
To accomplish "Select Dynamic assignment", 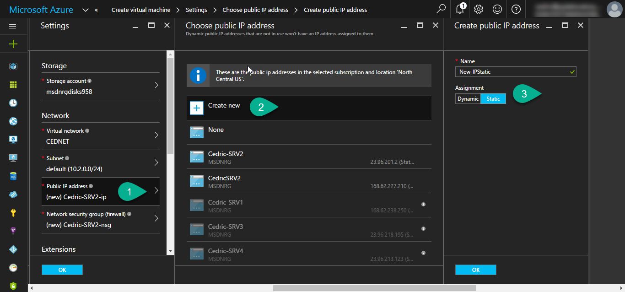I will tap(468, 99).
